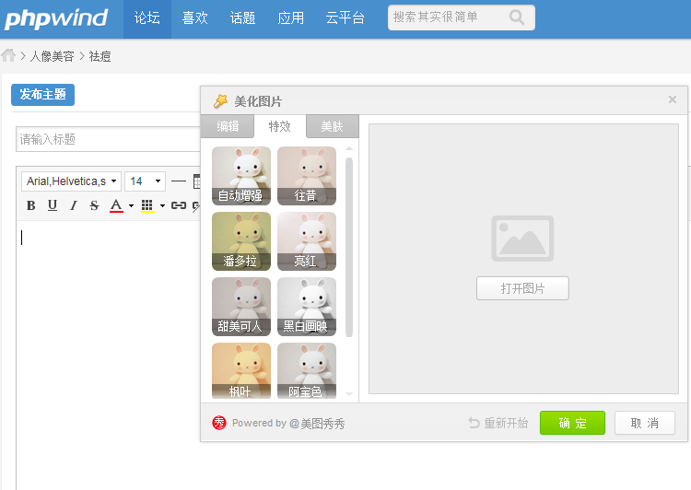This screenshot has height=490, width=691.
Task: Open the font size 14 dropdown
Action: coord(145,181)
